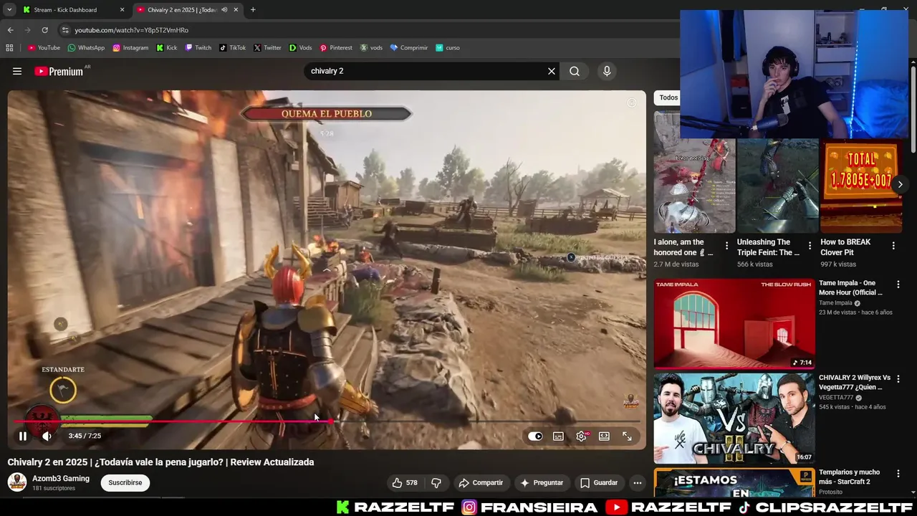Open the YouTube guide hamburger menu
The height and width of the screenshot is (516, 917).
17,71
